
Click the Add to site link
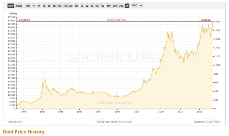point(15,122)
